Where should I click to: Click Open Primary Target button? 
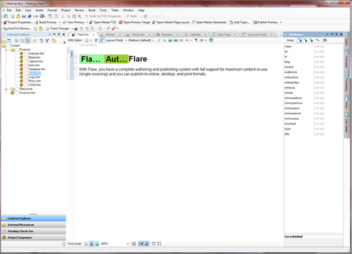tap(134, 22)
